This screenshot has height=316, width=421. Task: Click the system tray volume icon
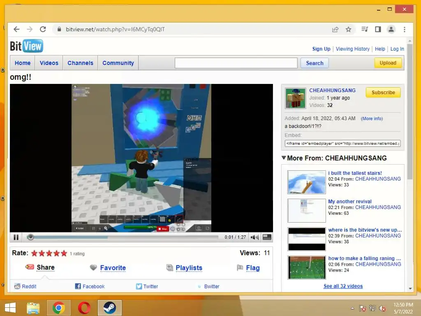(x=382, y=308)
